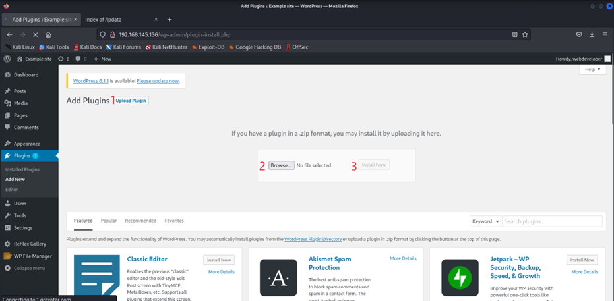614x301 pixels.
Task: Open the WordPress Plugin Directory link
Action: (x=313, y=239)
